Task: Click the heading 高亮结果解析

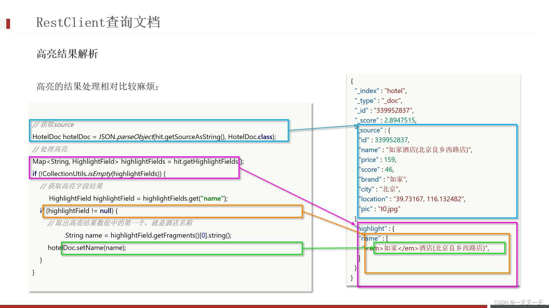Action: pyautogui.click(x=68, y=53)
